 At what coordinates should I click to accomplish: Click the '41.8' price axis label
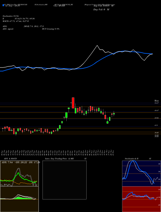point(156,126)
